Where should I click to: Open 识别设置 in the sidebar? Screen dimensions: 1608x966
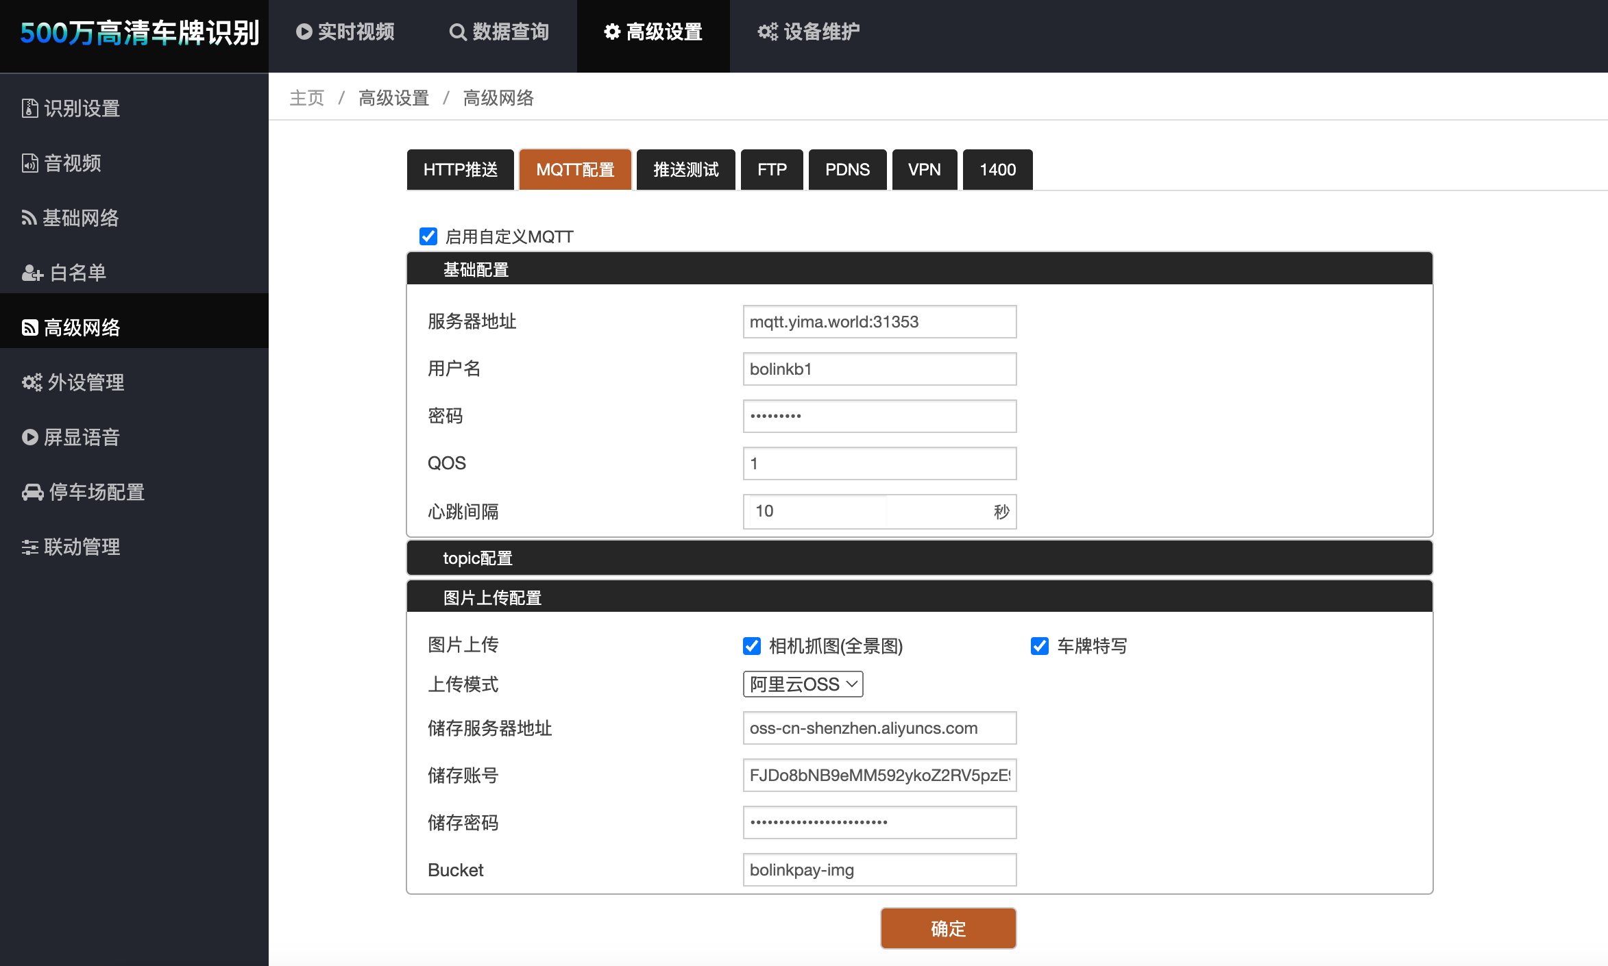pyautogui.click(x=134, y=108)
